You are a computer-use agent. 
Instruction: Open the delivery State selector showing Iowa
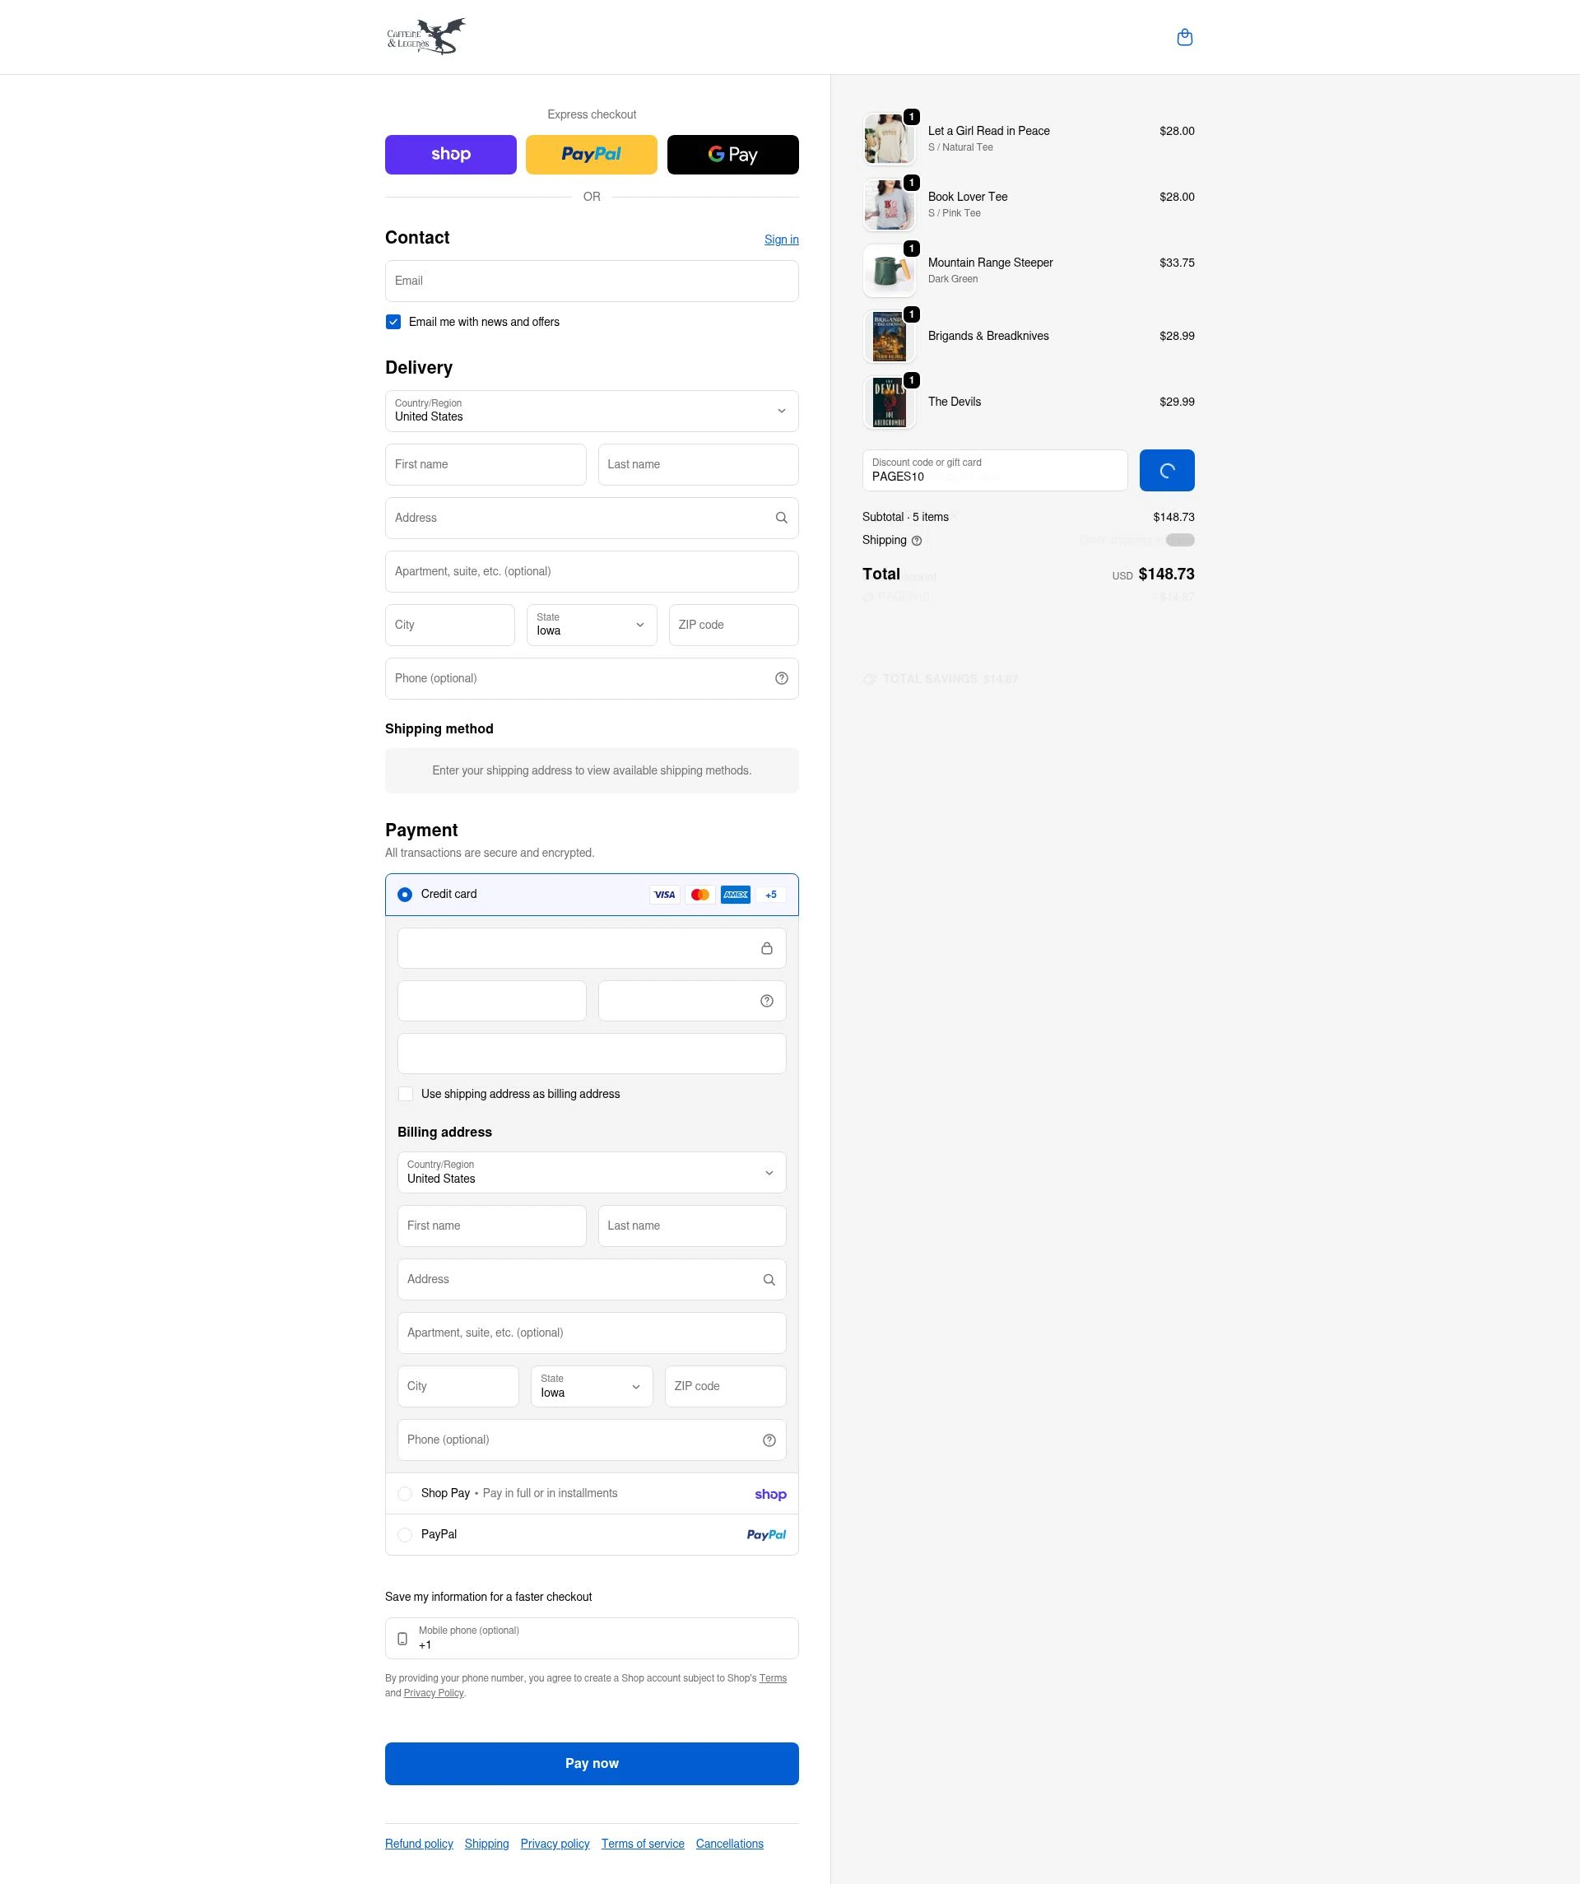tap(590, 625)
